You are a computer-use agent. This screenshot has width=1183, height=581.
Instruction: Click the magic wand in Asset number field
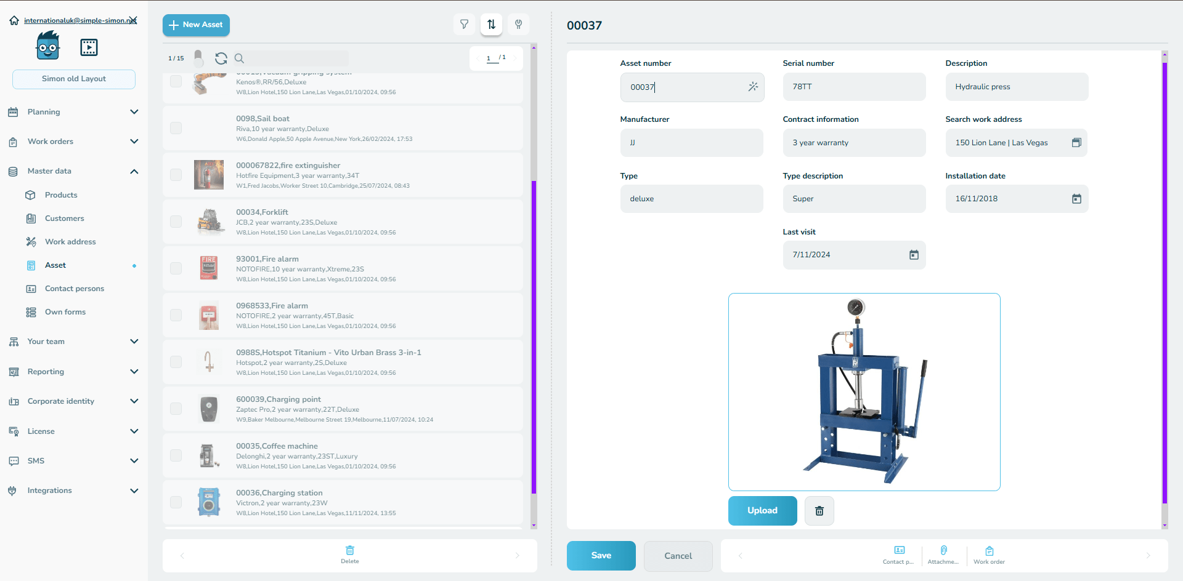click(753, 87)
